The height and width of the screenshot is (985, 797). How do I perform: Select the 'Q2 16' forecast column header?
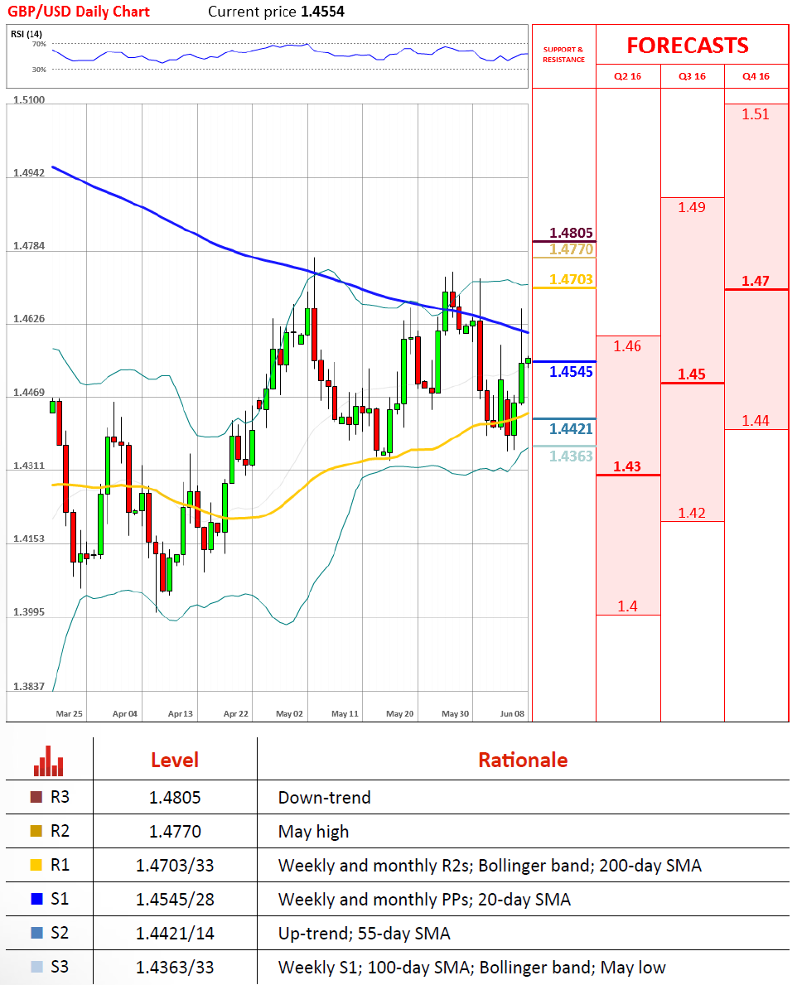pos(627,76)
